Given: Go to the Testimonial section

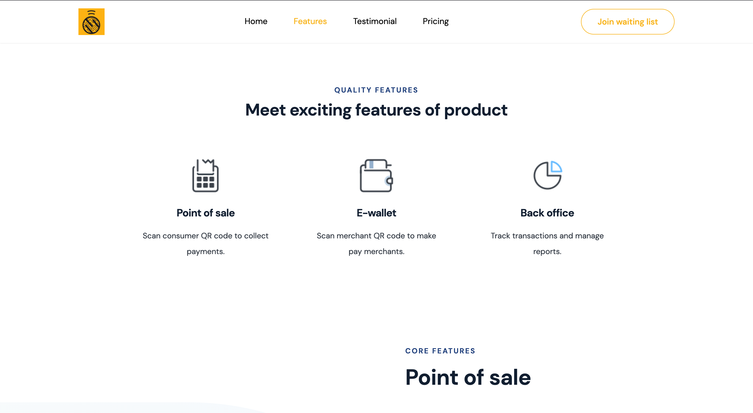Looking at the screenshot, I should pyautogui.click(x=375, y=21).
